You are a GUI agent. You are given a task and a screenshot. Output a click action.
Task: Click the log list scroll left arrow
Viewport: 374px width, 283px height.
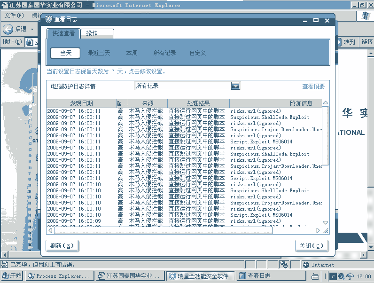[x=50, y=230]
